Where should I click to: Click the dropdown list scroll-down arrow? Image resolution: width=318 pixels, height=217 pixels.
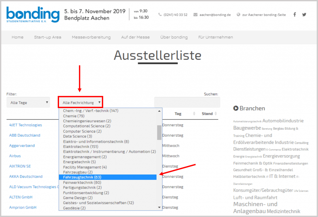(x=159, y=207)
